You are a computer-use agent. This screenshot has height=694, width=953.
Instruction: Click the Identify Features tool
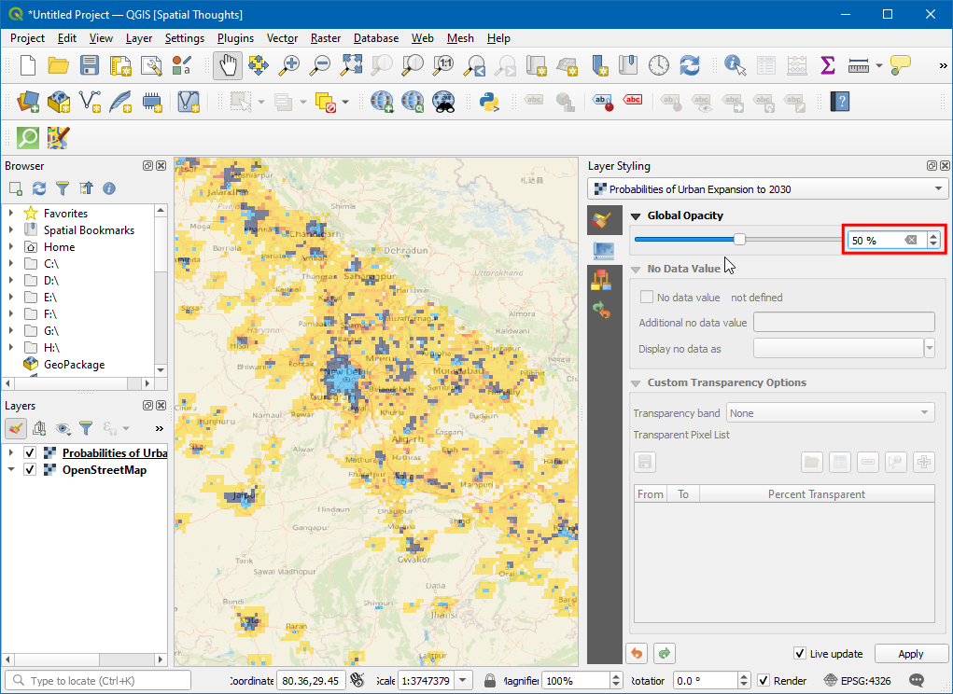pos(736,65)
